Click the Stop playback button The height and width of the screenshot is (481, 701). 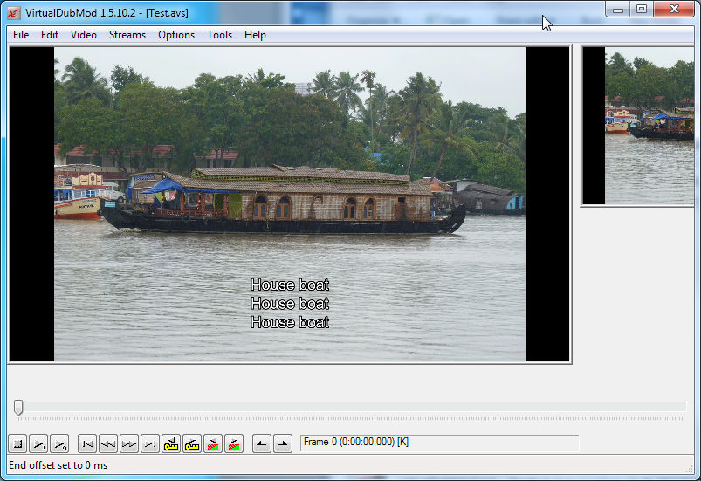pyautogui.click(x=17, y=443)
